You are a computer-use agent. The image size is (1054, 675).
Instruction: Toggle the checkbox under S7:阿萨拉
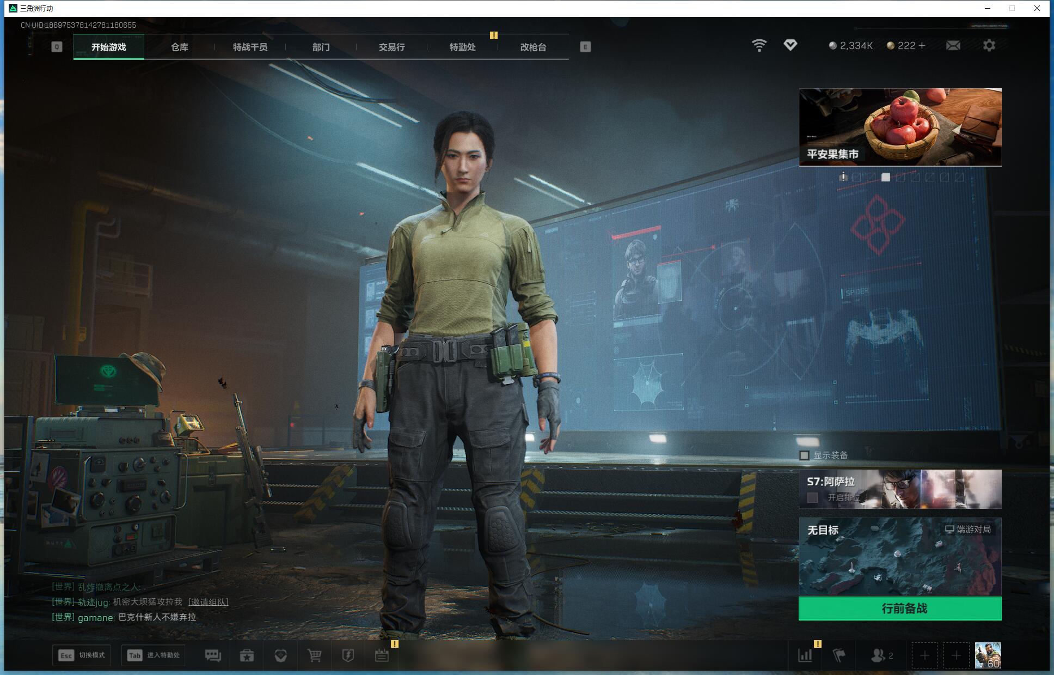[812, 497]
